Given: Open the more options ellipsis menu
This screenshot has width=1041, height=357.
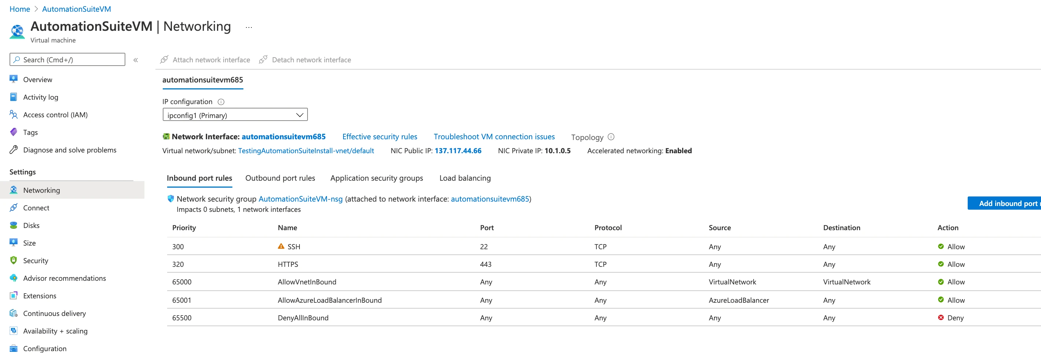Looking at the screenshot, I should [x=249, y=27].
